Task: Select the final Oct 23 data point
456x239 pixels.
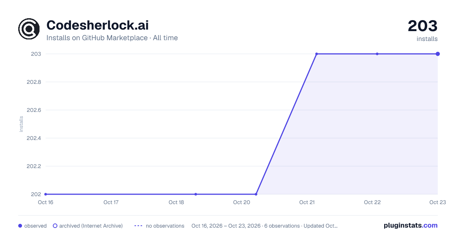Action: [438, 54]
